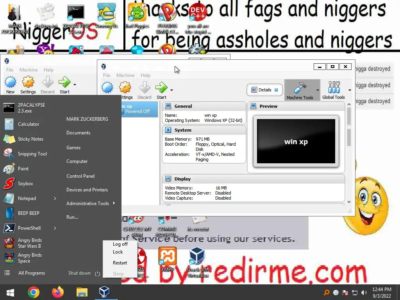The image size is (400, 300).
Task: Open XMPP desktop shortcut
Action: [x=168, y=260]
